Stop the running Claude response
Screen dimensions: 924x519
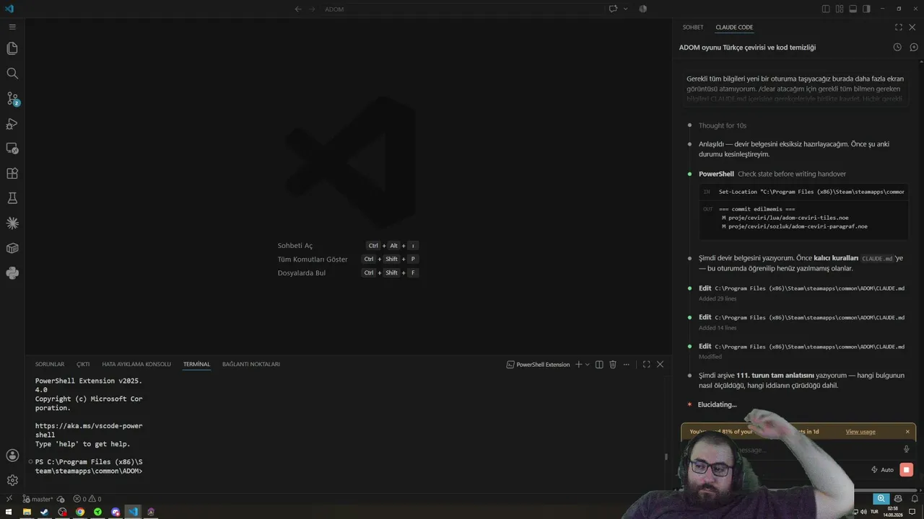(x=907, y=470)
